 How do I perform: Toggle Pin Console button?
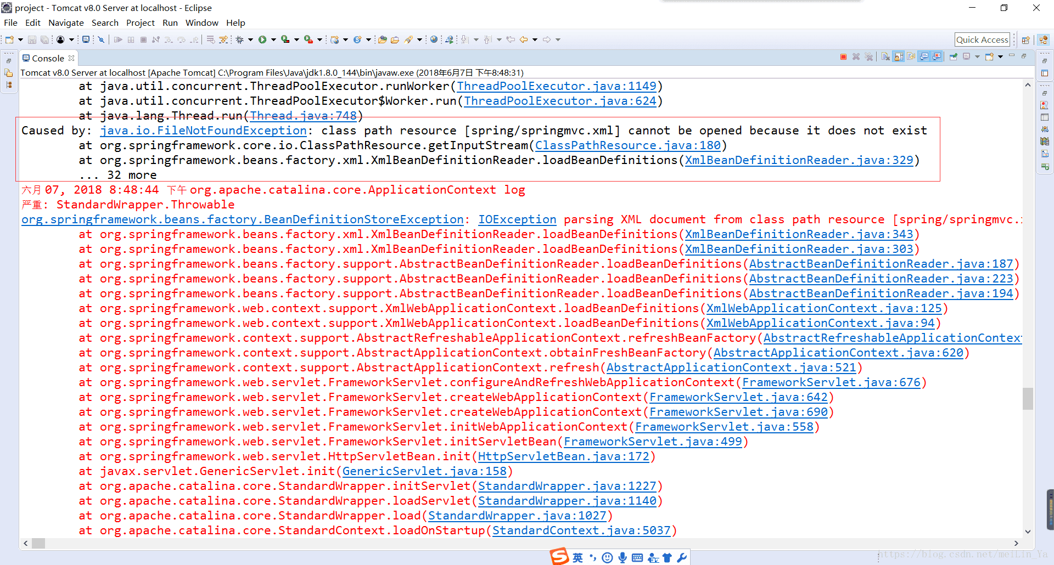pos(953,56)
